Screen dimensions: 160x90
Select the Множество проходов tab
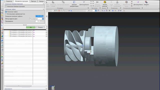(21, 1)
